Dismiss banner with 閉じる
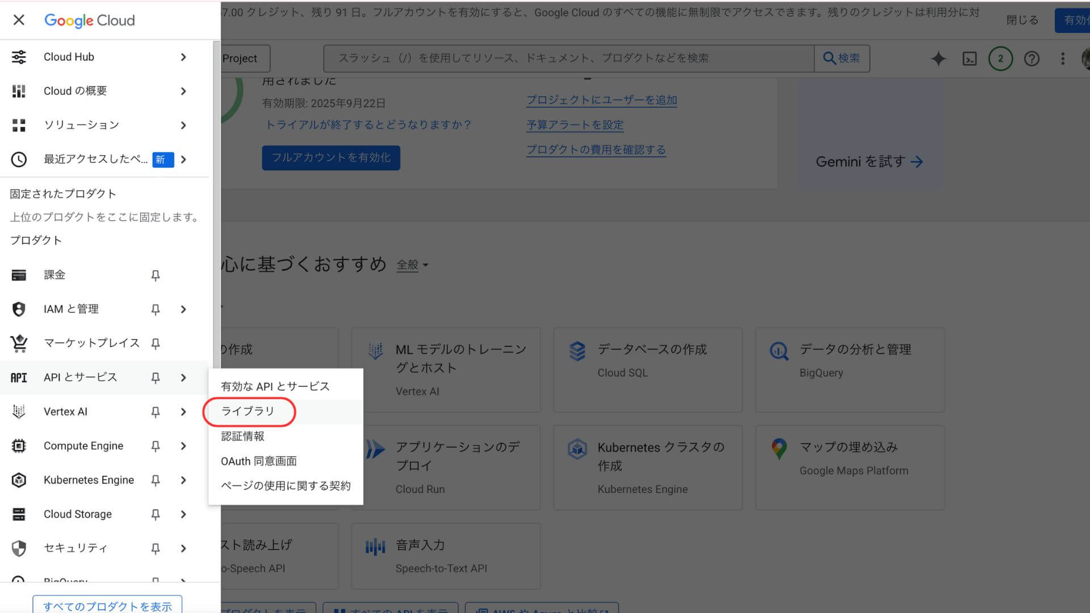Viewport: 1090px width, 613px height. [x=1022, y=20]
